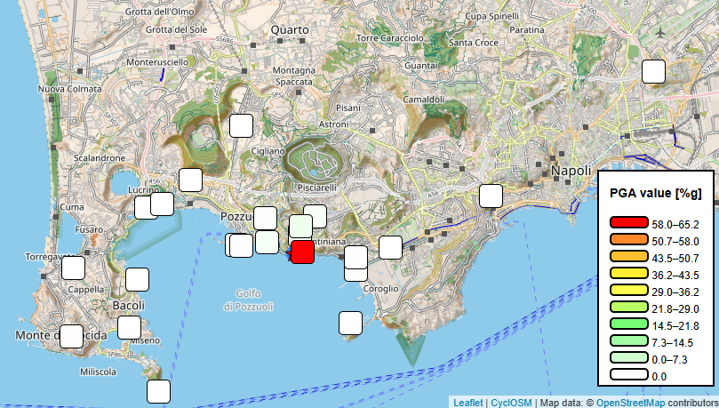Select the Pisani label
The width and height of the screenshot is (719, 408).
348,108
